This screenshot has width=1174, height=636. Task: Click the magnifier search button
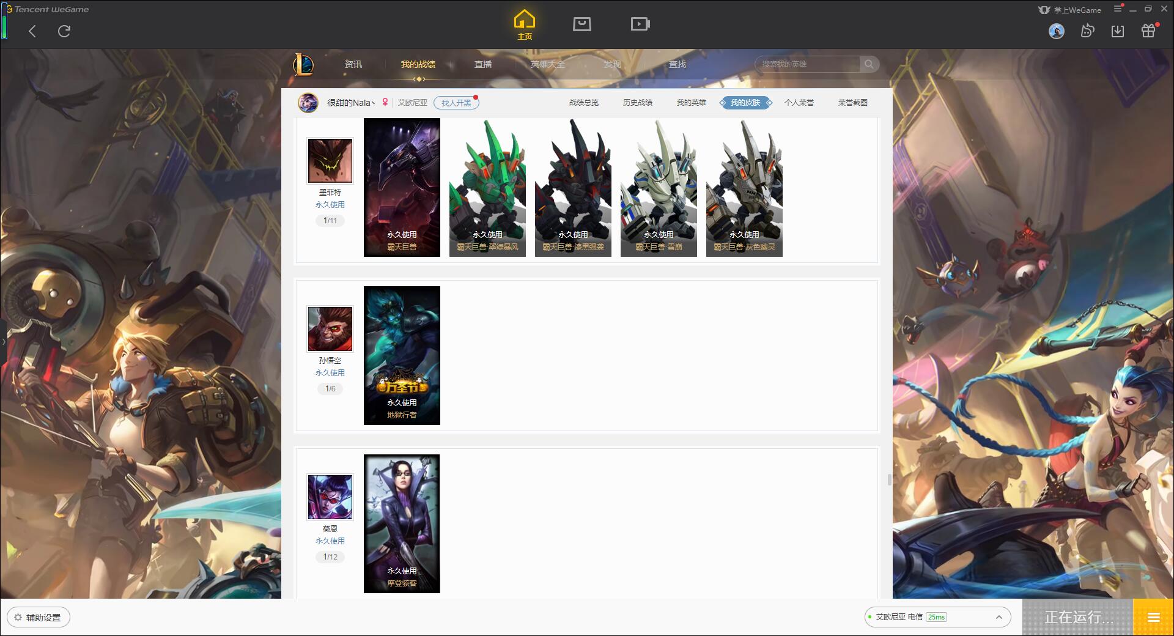tap(869, 64)
